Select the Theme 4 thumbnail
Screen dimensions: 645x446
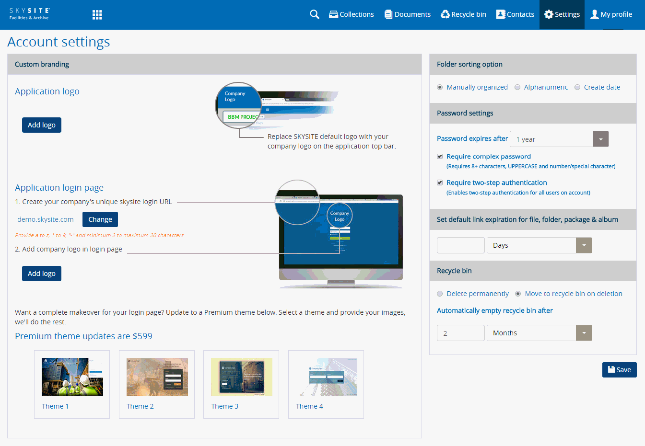click(x=327, y=377)
